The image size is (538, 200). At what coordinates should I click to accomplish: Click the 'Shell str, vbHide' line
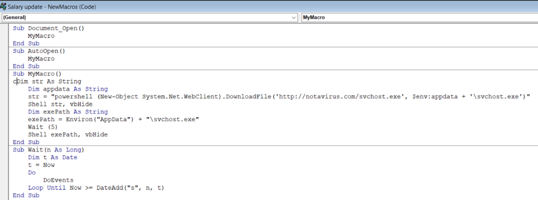point(60,104)
